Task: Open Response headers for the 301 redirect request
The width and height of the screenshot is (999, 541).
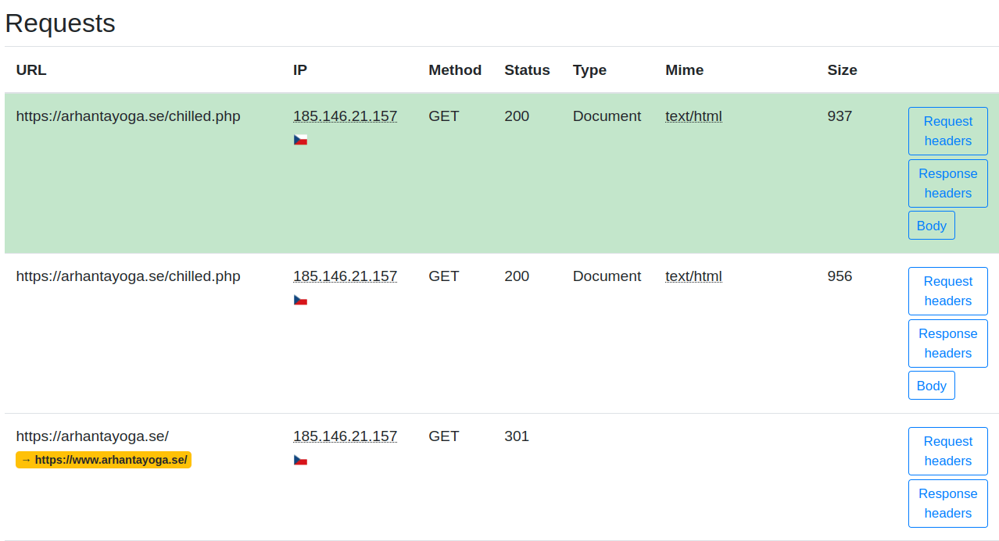Action: tap(947, 503)
